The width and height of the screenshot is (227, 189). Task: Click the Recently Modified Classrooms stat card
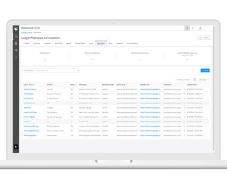point(187,56)
